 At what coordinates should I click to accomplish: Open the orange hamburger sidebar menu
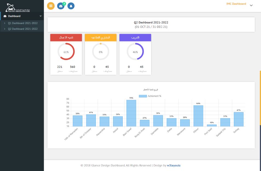pyautogui.click(x=51, y=6)
